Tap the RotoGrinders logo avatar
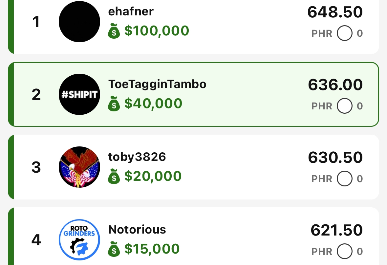The image size is (387, 265). click(x=79, y=240)
